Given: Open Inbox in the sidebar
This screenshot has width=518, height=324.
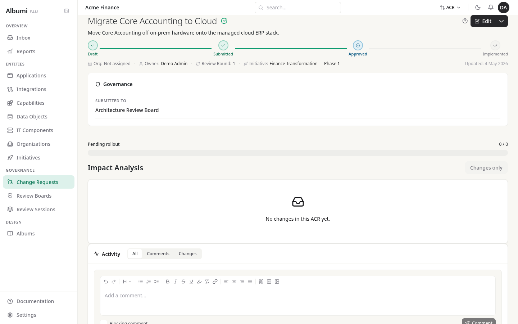Looking at the screenshot, I should [x=38, y=38].
